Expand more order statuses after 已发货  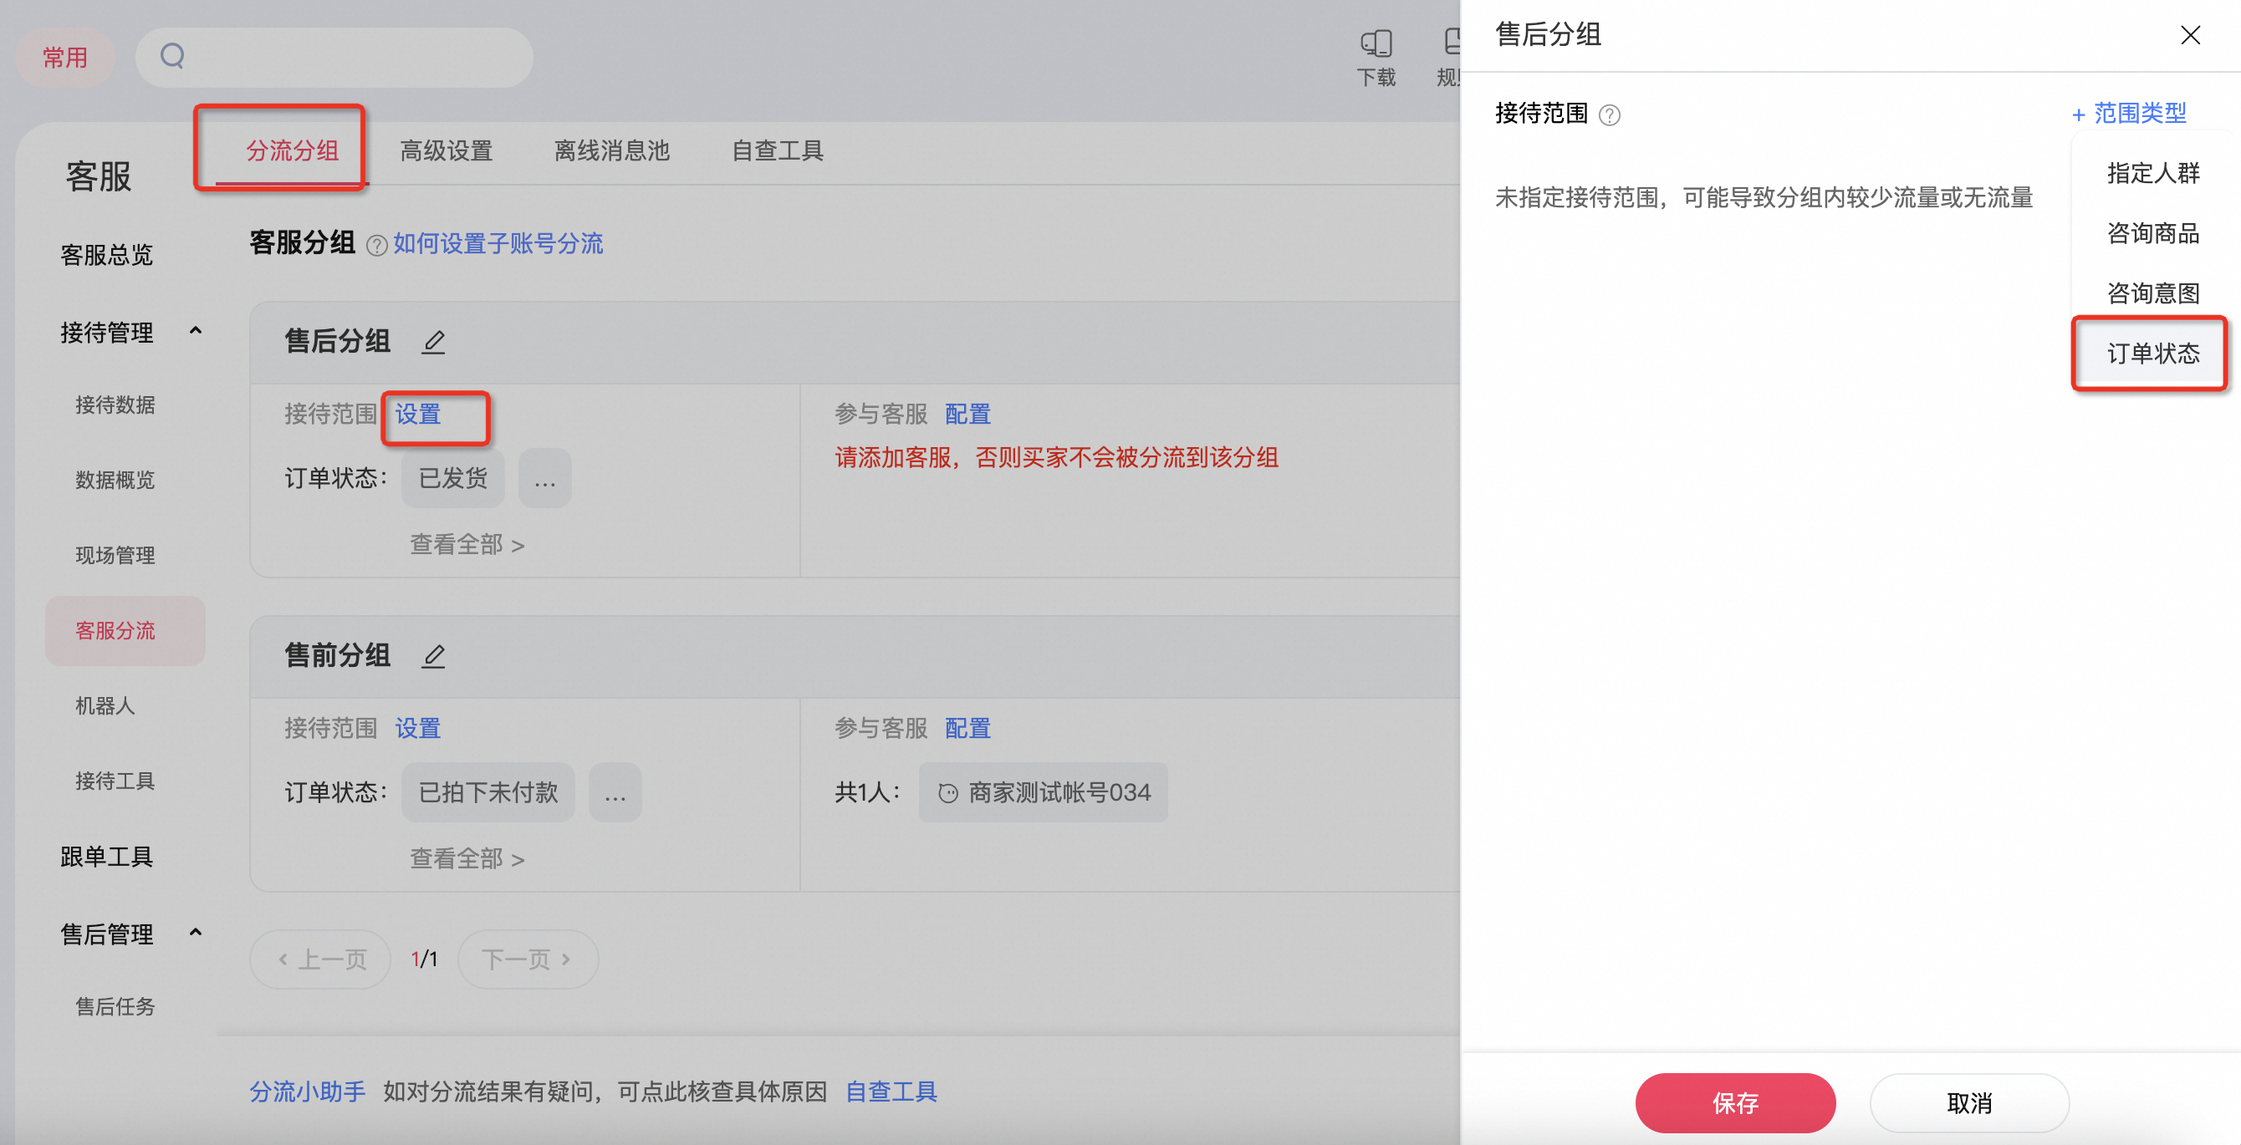pos(544,478)
